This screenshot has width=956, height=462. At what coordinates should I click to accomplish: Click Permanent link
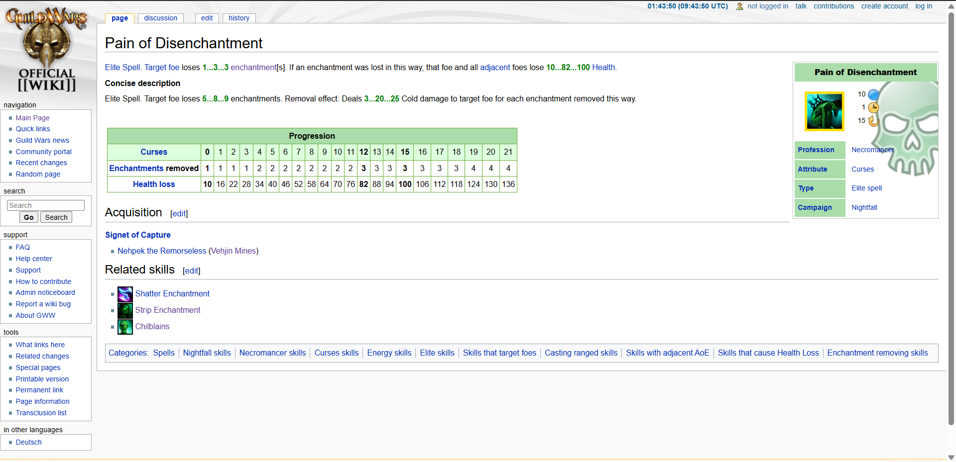coord(39,390)
